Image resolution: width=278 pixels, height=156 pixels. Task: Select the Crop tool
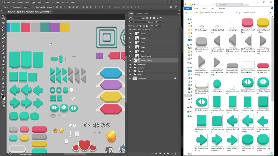point(3,31)
